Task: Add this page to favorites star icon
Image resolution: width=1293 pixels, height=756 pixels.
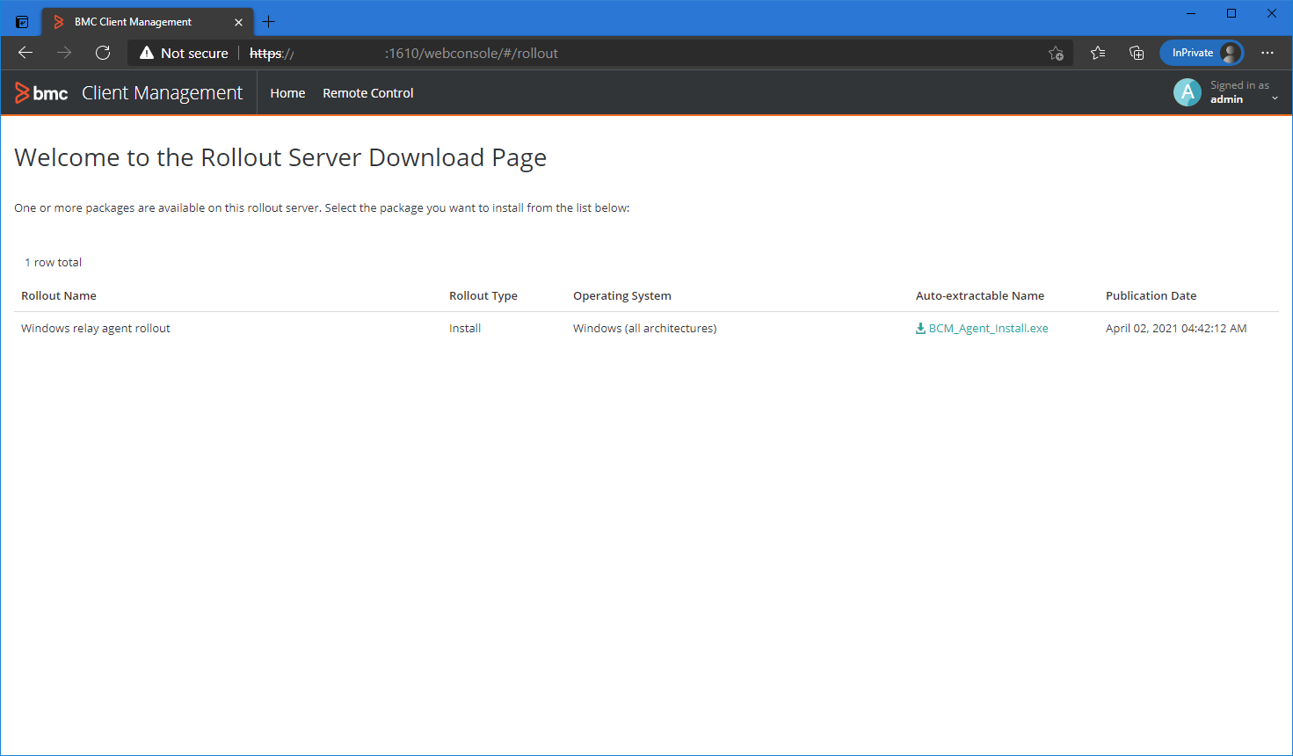Action: [x=1056, y=53]
